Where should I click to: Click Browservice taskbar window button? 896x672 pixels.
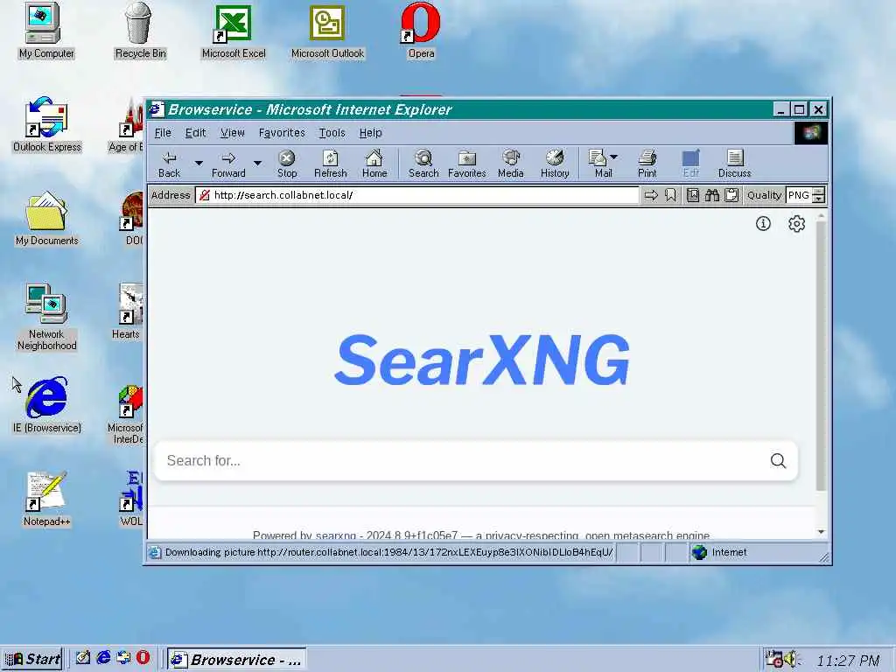pos(236,660)
